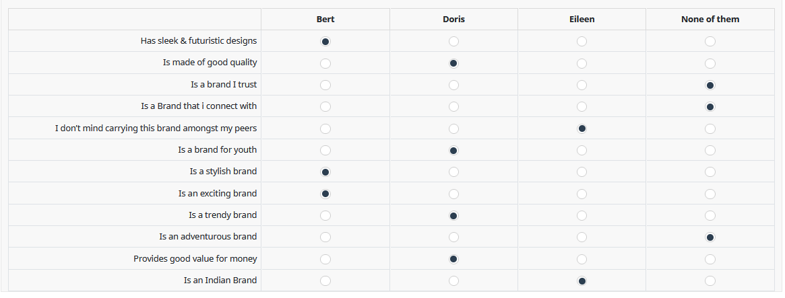Select Doris for 'Has sleek & futuristic designs'

453,42
